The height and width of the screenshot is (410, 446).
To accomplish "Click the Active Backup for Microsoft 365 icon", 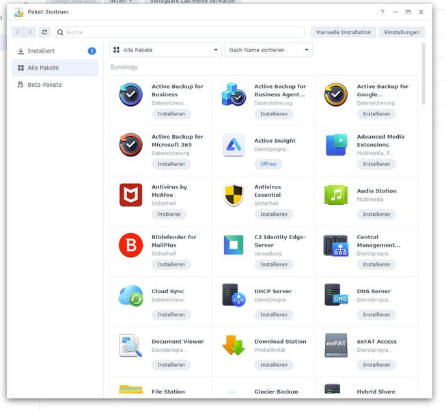I will (x=131, y=145).
